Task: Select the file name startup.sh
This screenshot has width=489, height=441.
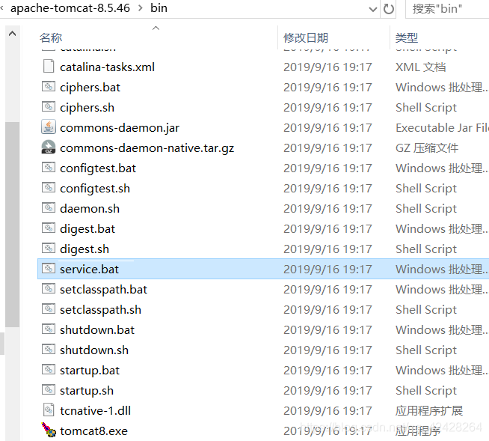Action: tap(87, 391)
